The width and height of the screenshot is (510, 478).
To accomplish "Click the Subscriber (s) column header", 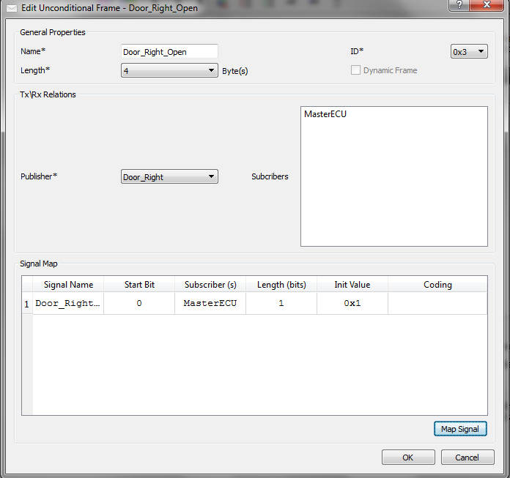I will 210,285.
